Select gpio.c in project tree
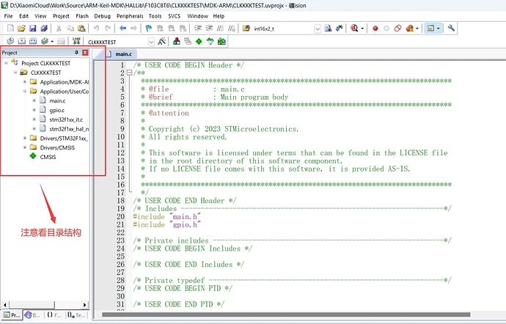Viewport: 506px width, 324px height. [x=58, y=110]
